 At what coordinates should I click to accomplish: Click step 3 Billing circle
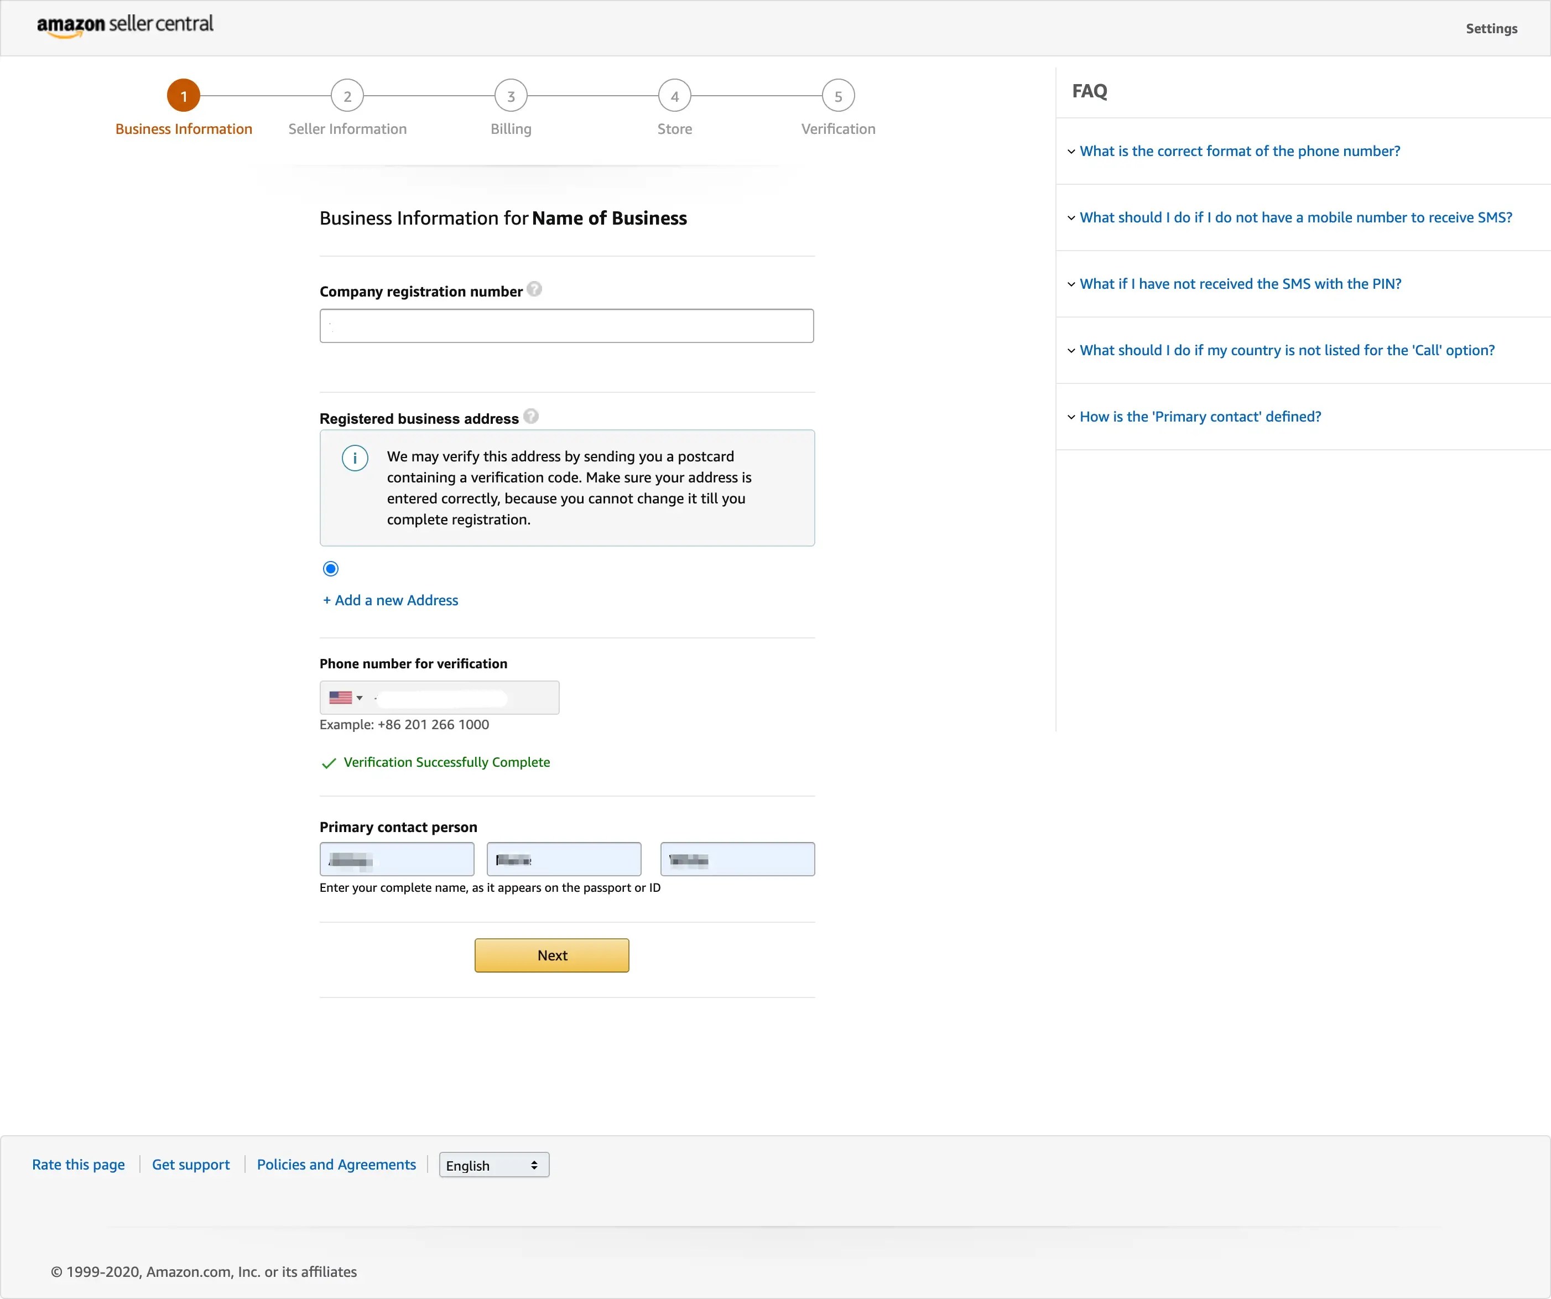pos(511,96)
